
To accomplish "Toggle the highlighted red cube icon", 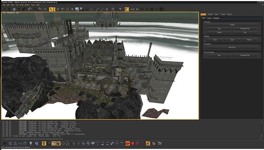I will pyautogui.click(x=128, y=143).
